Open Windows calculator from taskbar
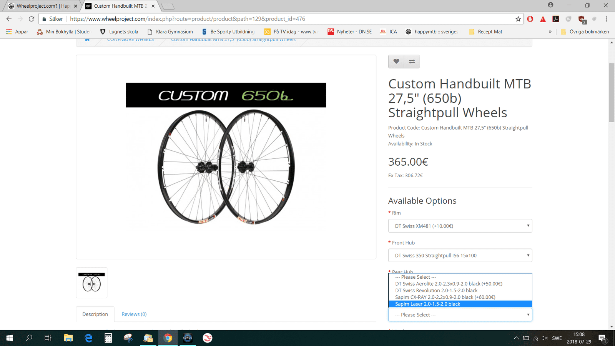 [108, 338]
